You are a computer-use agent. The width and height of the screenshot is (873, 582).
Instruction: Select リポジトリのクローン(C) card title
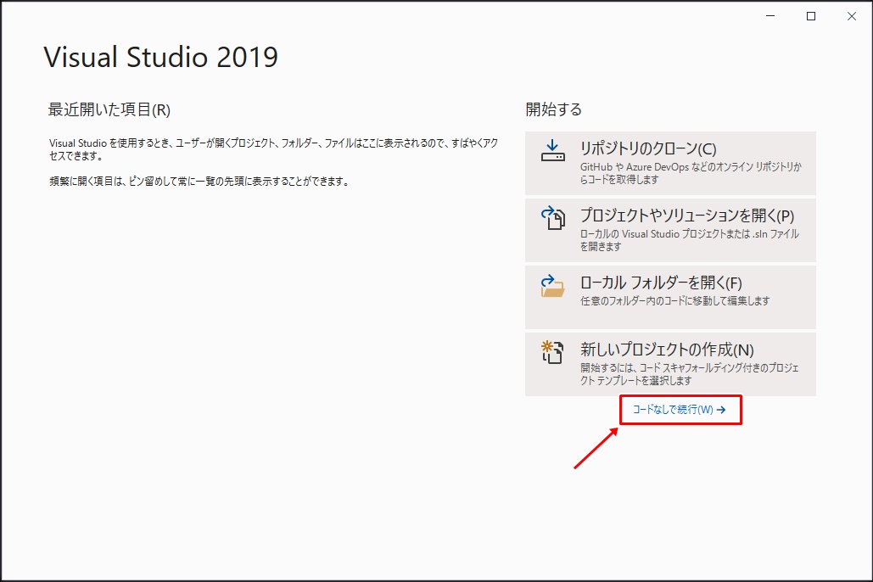[648, 148]
